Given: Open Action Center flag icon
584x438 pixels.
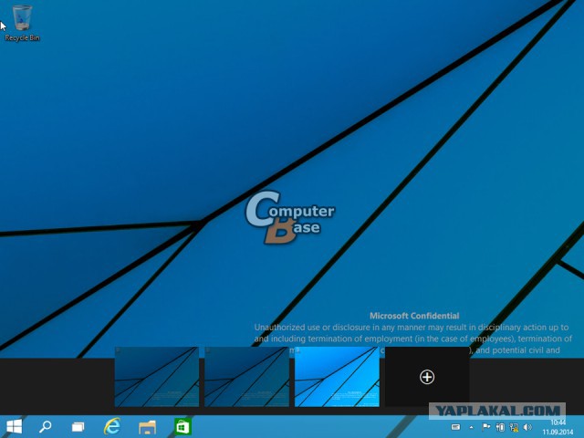Looking at the screenshot, I should click(486, 427).
